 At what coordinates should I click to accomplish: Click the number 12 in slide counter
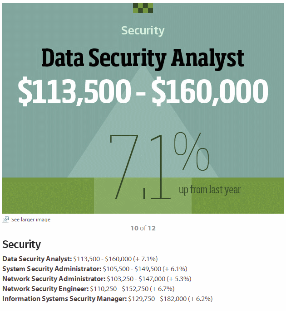[x=152, y=228]
